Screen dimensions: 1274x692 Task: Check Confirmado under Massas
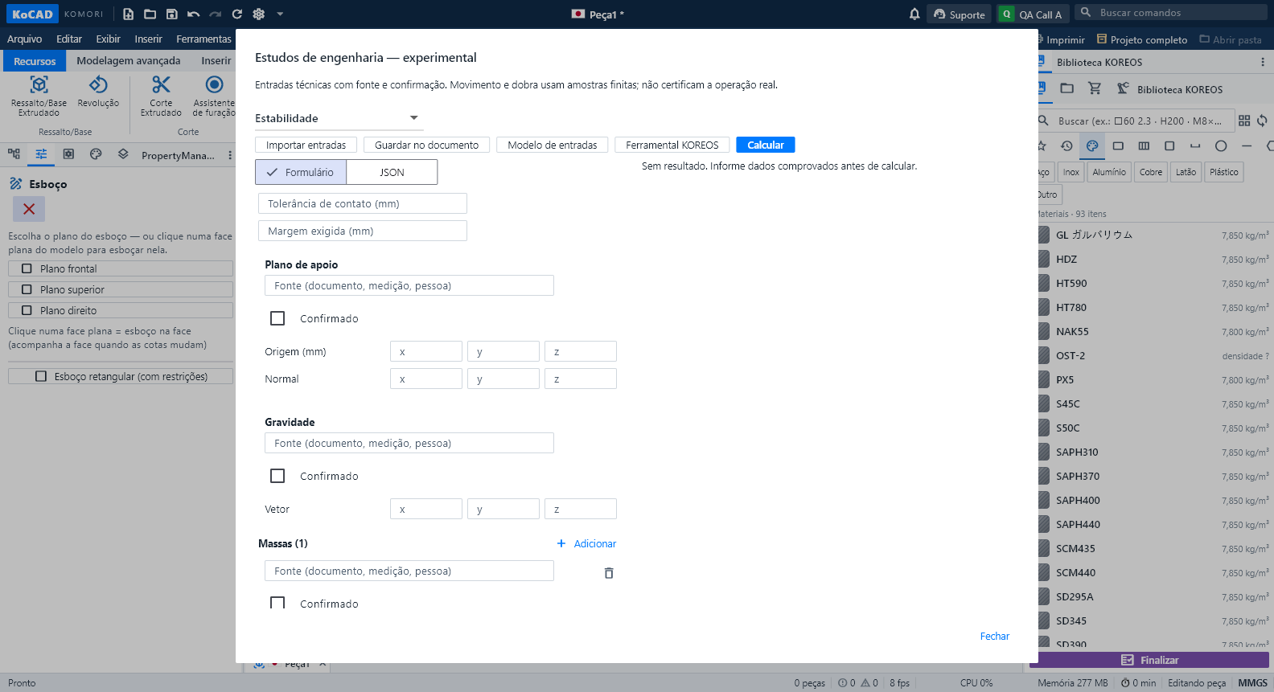pyautogui.click(x=277, y=603)
